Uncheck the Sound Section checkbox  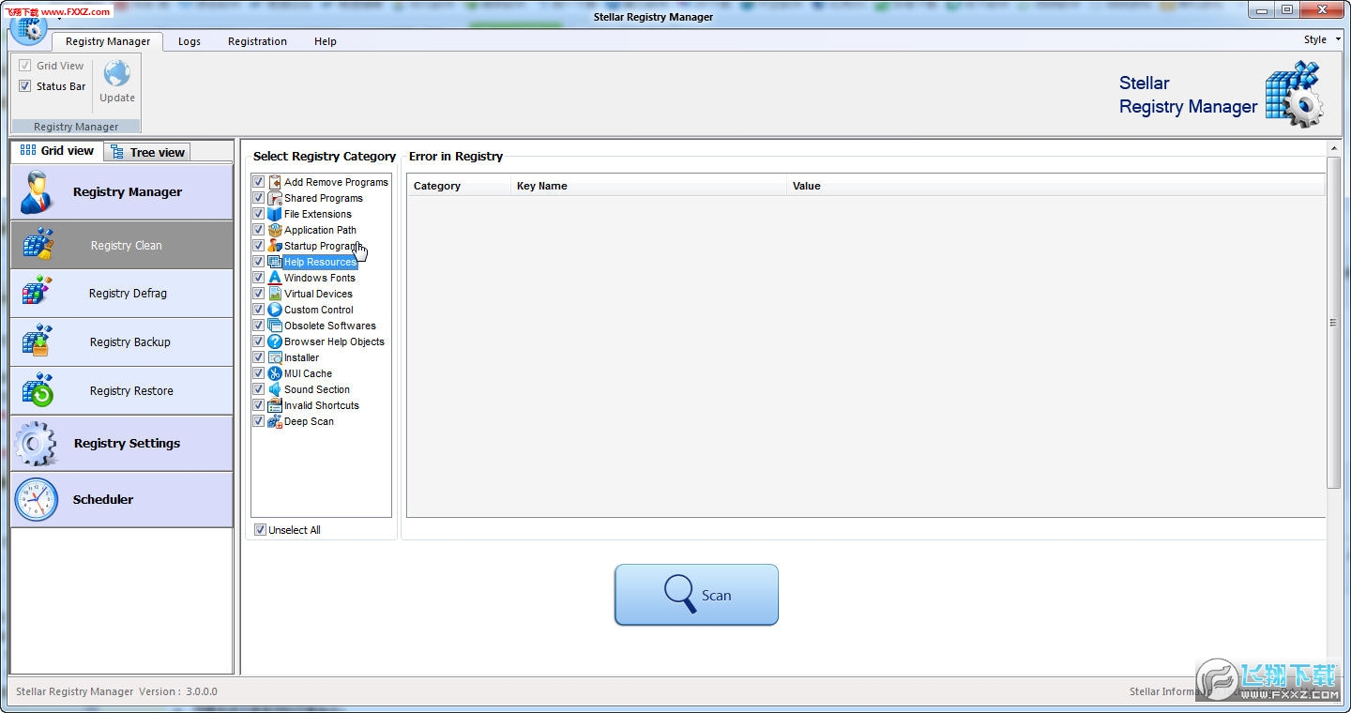tap(259, 389)
